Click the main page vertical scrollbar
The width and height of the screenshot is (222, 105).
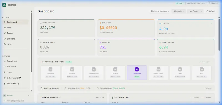[219, 35]
